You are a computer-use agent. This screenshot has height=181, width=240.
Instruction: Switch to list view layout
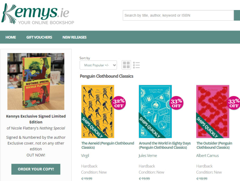pyautogui.click(x=136, y=65)
